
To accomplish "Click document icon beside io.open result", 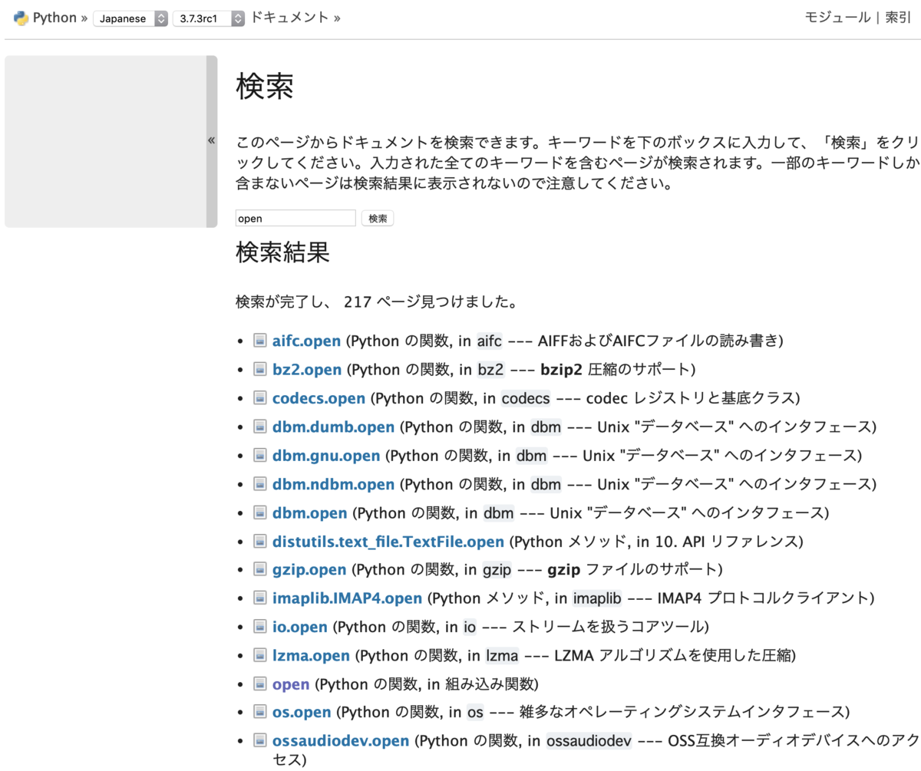I will tap(259, 627).
